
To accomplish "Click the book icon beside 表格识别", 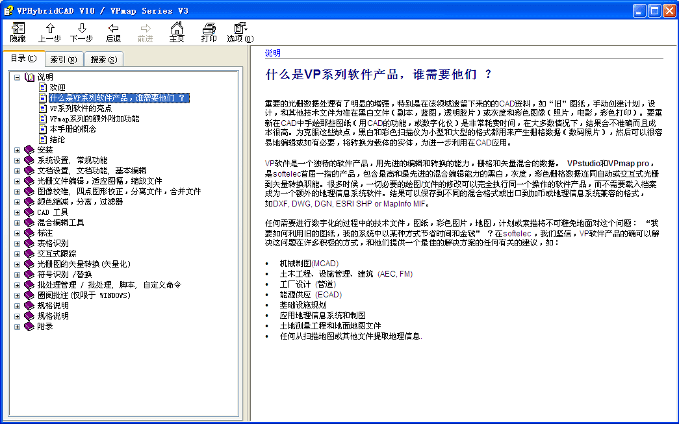I will pos(29,243).
